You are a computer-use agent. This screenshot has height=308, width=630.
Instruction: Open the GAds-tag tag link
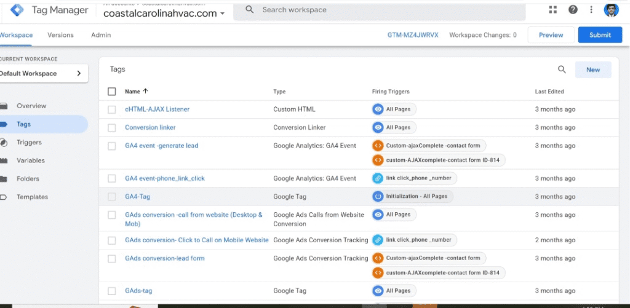138,291
